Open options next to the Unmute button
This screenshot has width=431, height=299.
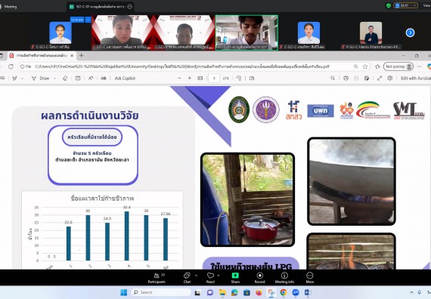coord(88,20)
